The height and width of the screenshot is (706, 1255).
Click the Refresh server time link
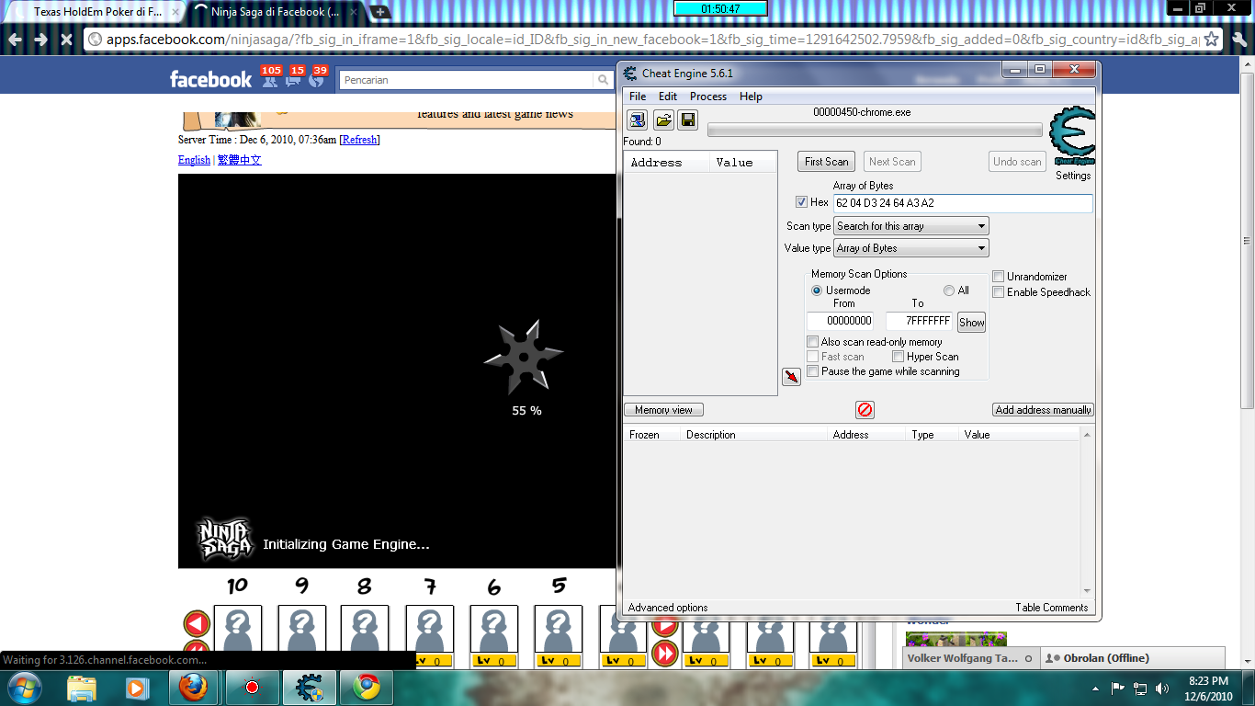[x=359, y=140]
